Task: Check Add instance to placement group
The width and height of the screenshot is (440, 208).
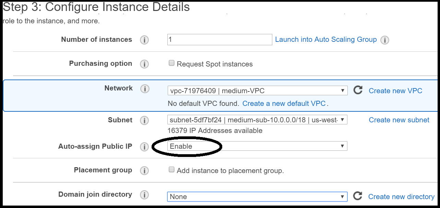Action: [x=172, y=170]
